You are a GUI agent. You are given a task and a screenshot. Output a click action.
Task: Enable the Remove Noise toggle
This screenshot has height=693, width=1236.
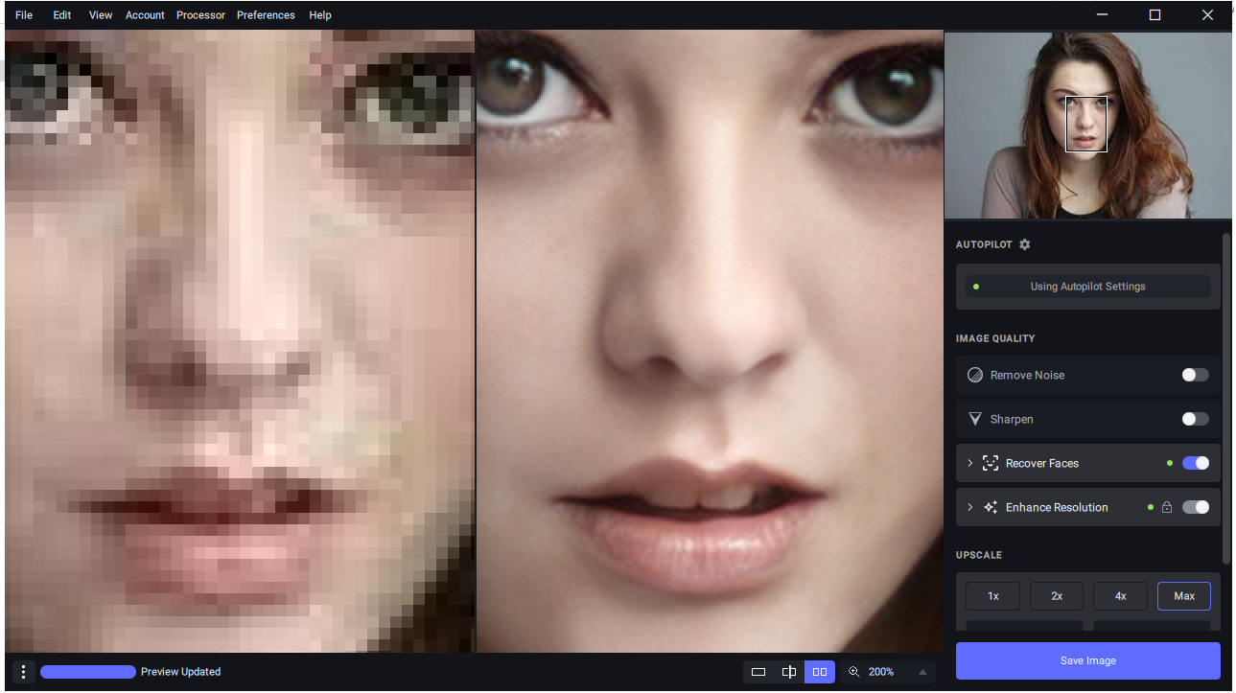point(1195,375)
